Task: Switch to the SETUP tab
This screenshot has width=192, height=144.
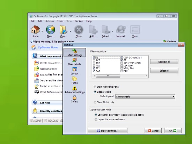Action: [x=36, y=121]
